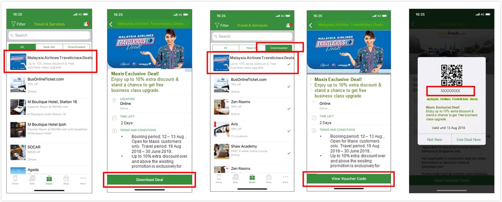
Task: Tap the Avis car thumbnail
Action: pos(221,130)
